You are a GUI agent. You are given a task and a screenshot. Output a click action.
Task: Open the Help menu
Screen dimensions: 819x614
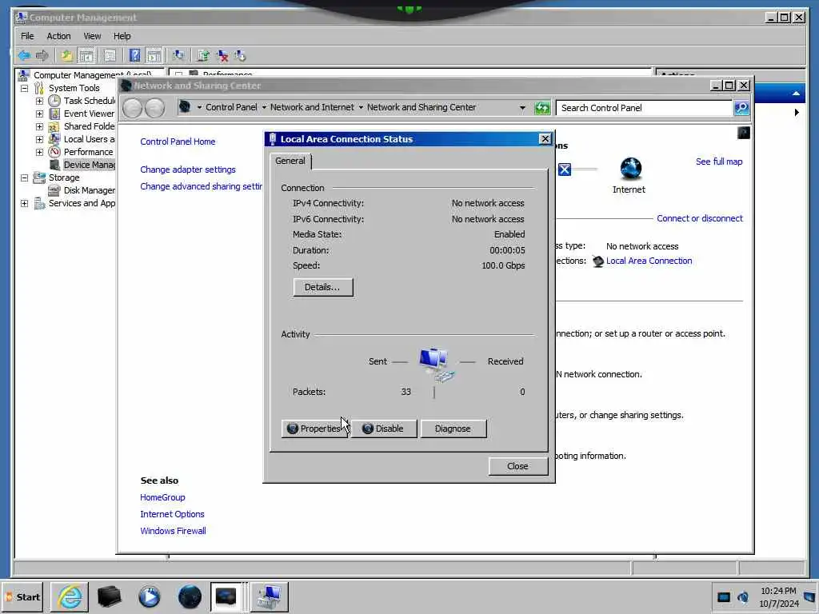coord(122,36)
